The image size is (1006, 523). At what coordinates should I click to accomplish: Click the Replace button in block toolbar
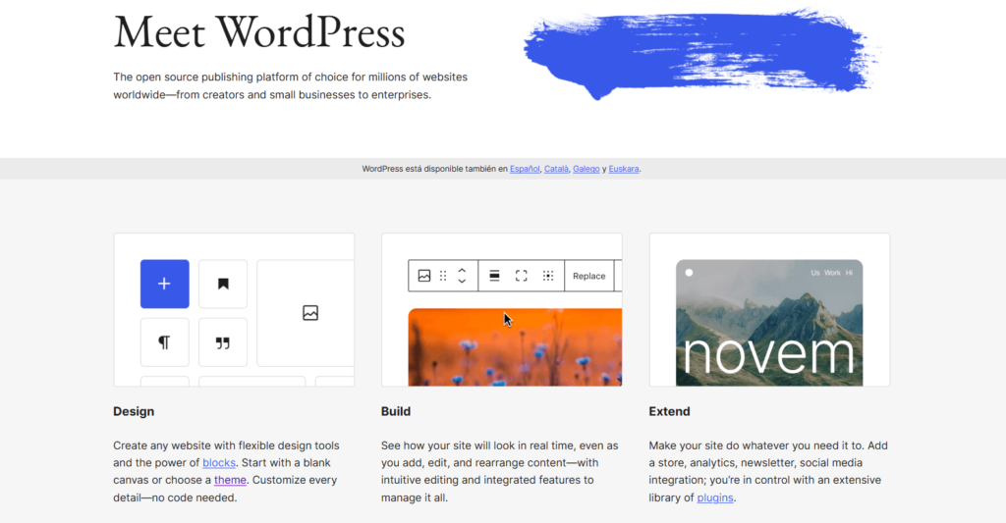(589, 276)
